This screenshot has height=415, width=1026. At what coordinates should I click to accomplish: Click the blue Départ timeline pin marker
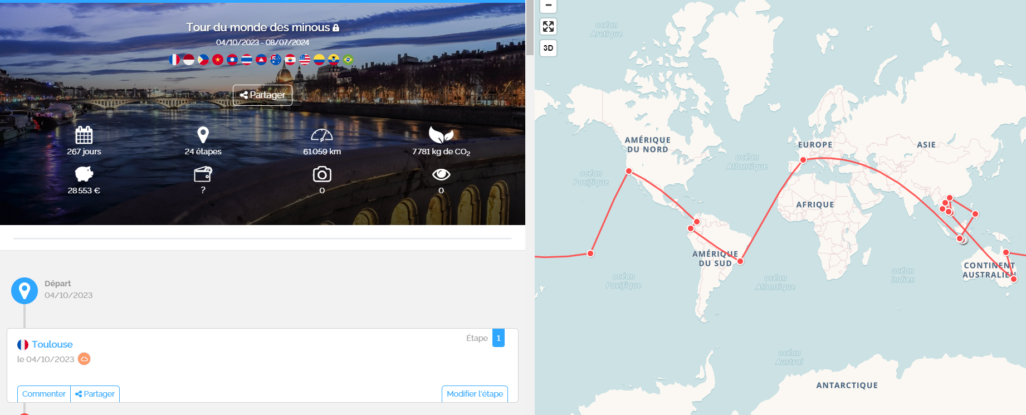pyautogui.click(x=25, y=290)
